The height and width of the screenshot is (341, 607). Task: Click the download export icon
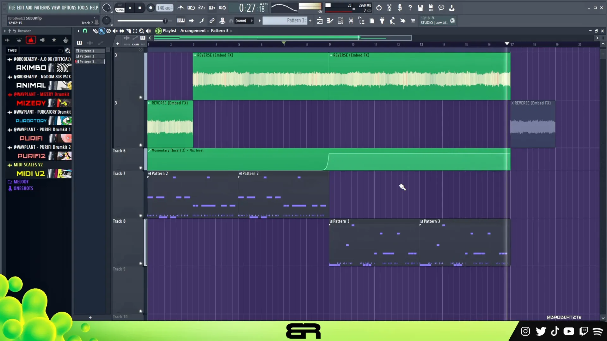pos(452,8)
